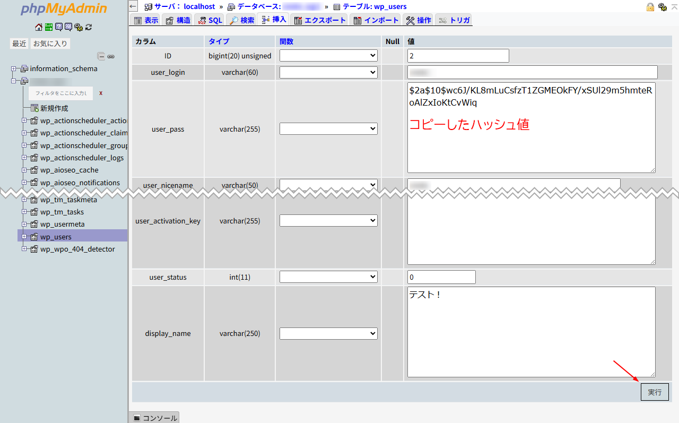This screenshot has height=423, width=679.
Task: Open phpMyAdmin documentation question-mark icon
Action: coord(59,27)
